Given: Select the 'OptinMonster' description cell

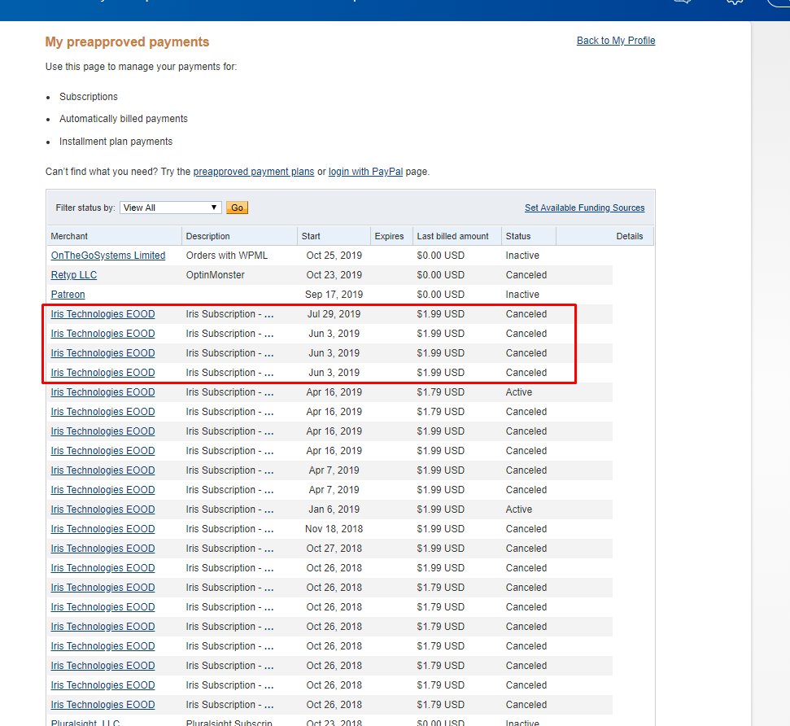Looking at the screenshot, I should tap(215, 275).
